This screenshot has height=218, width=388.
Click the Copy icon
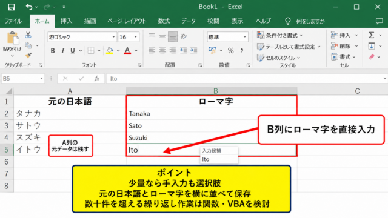pyautogui.click(x=28, y=45)
